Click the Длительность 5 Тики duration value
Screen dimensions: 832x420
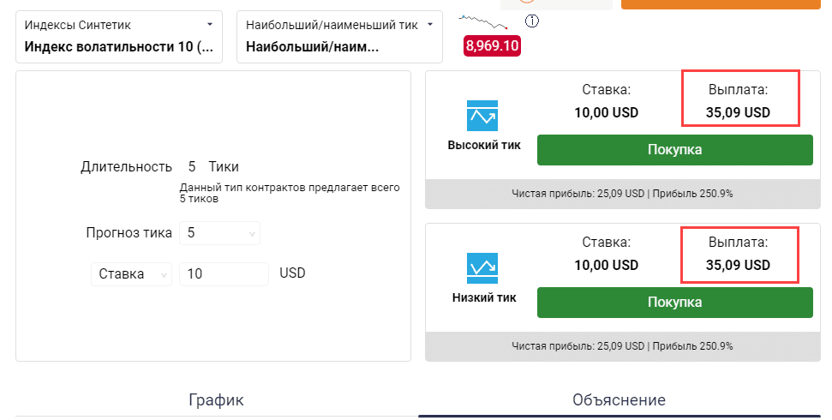point(192,167)
